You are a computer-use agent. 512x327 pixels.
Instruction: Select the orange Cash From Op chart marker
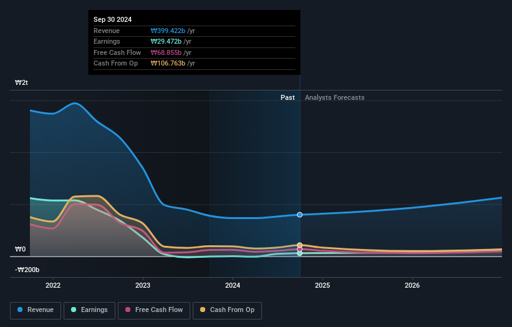(300, 245)
